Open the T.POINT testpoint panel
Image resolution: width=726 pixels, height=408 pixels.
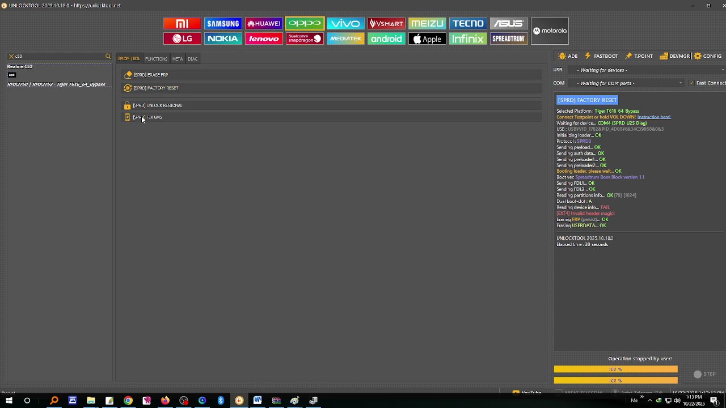639,56
